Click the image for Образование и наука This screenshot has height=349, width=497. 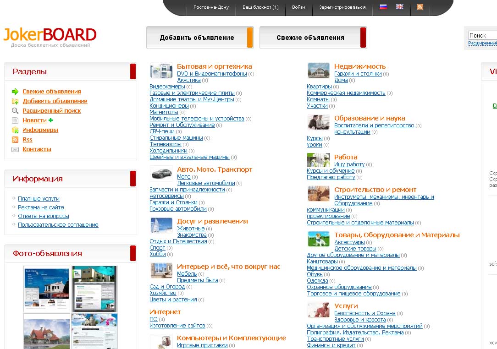tap(319, 122)
